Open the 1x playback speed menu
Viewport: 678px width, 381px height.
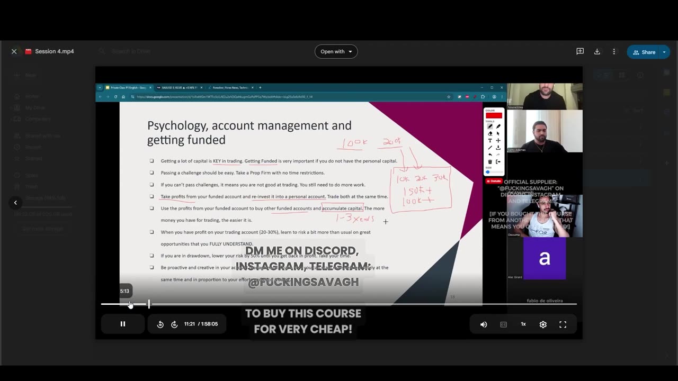523,324
